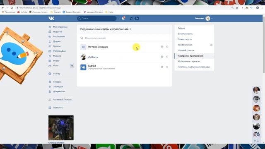Click the VK logo in the header

pyautogui.click(x=51, y=18)
